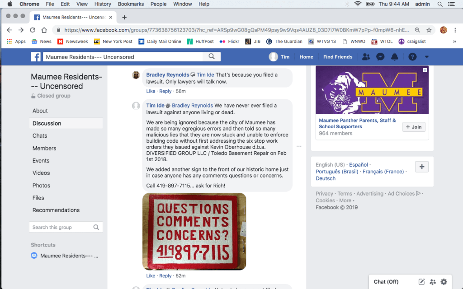463x289 pixels.
Task: Click the new message compose icon in chat bar
Action: click(x=421, y=282)
